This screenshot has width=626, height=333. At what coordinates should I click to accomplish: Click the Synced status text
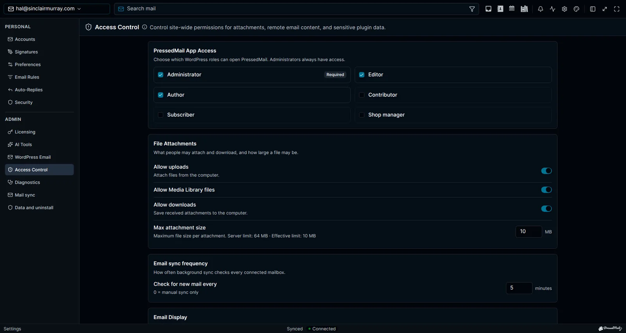click(x=295, y=329)
